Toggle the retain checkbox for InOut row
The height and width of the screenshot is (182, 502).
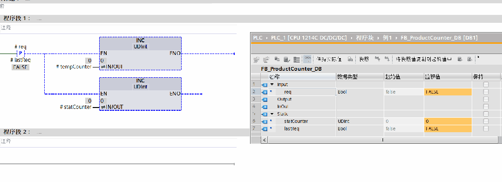[486, 107]
